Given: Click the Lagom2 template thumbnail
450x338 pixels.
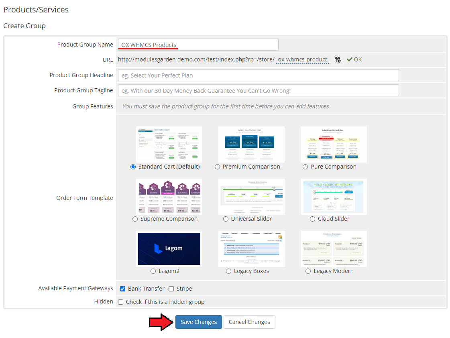Looking at the screenshot, I should [x=169, y=249].
